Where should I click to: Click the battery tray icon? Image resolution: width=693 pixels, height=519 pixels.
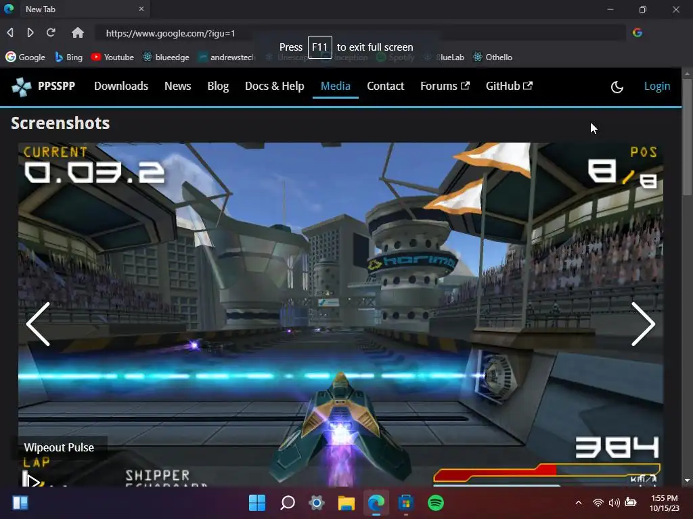(631, 503)
